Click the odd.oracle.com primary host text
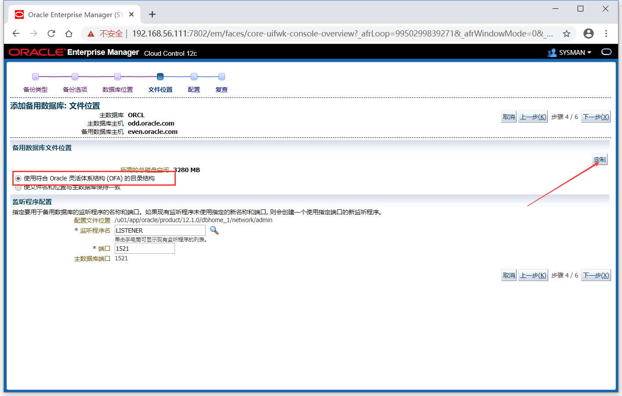Image resolution: width=622 pixels, height=396 pixels. tap(151, 123)
